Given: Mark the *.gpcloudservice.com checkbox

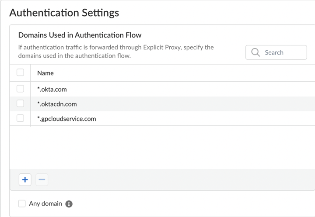Looking at the screenshot, I should click(20, 118).
